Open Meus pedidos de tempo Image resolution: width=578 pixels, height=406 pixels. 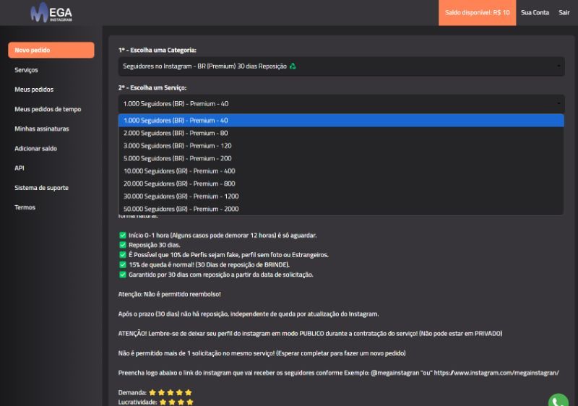48,109
